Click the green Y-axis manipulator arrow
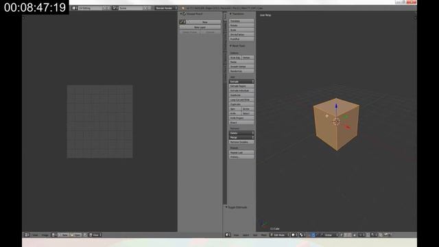439x247 pixels. 346,117
